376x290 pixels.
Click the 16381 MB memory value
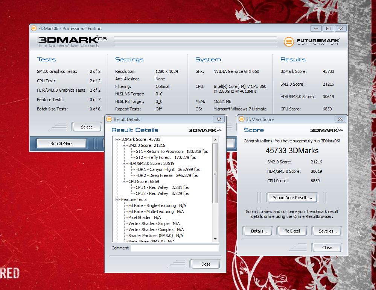(x=222, y=101)
